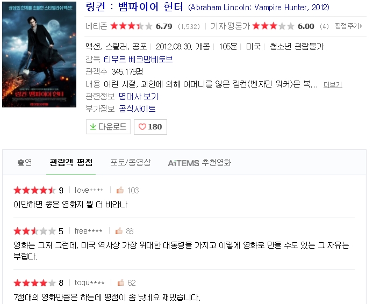
Task: Visit 공식사이트 link
Action: tap(137, 108)
